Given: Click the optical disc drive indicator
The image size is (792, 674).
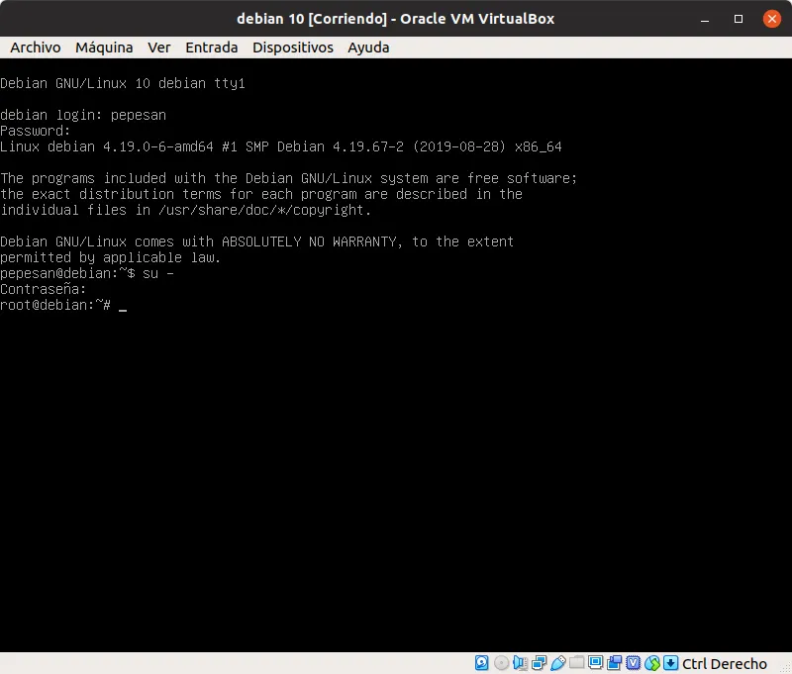Looking at the screenshot, I should 501,663.
